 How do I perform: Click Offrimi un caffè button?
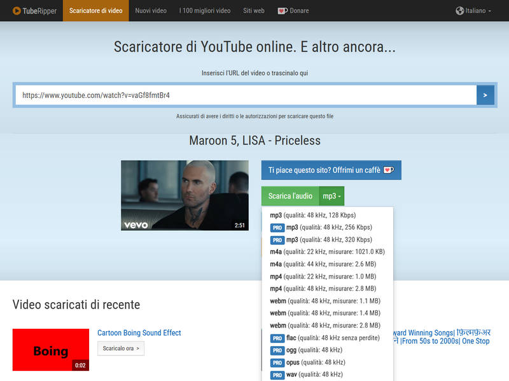coord(331,170)
